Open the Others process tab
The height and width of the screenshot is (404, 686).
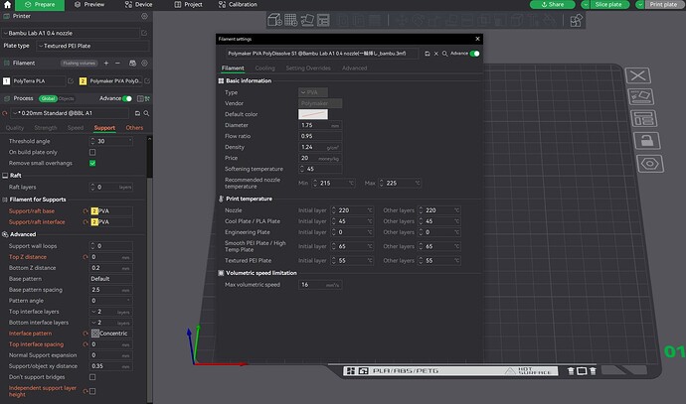tap(134, 128)
